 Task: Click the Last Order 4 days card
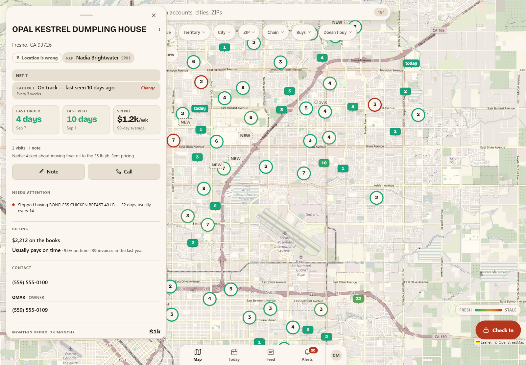click(x=36, y=120)
